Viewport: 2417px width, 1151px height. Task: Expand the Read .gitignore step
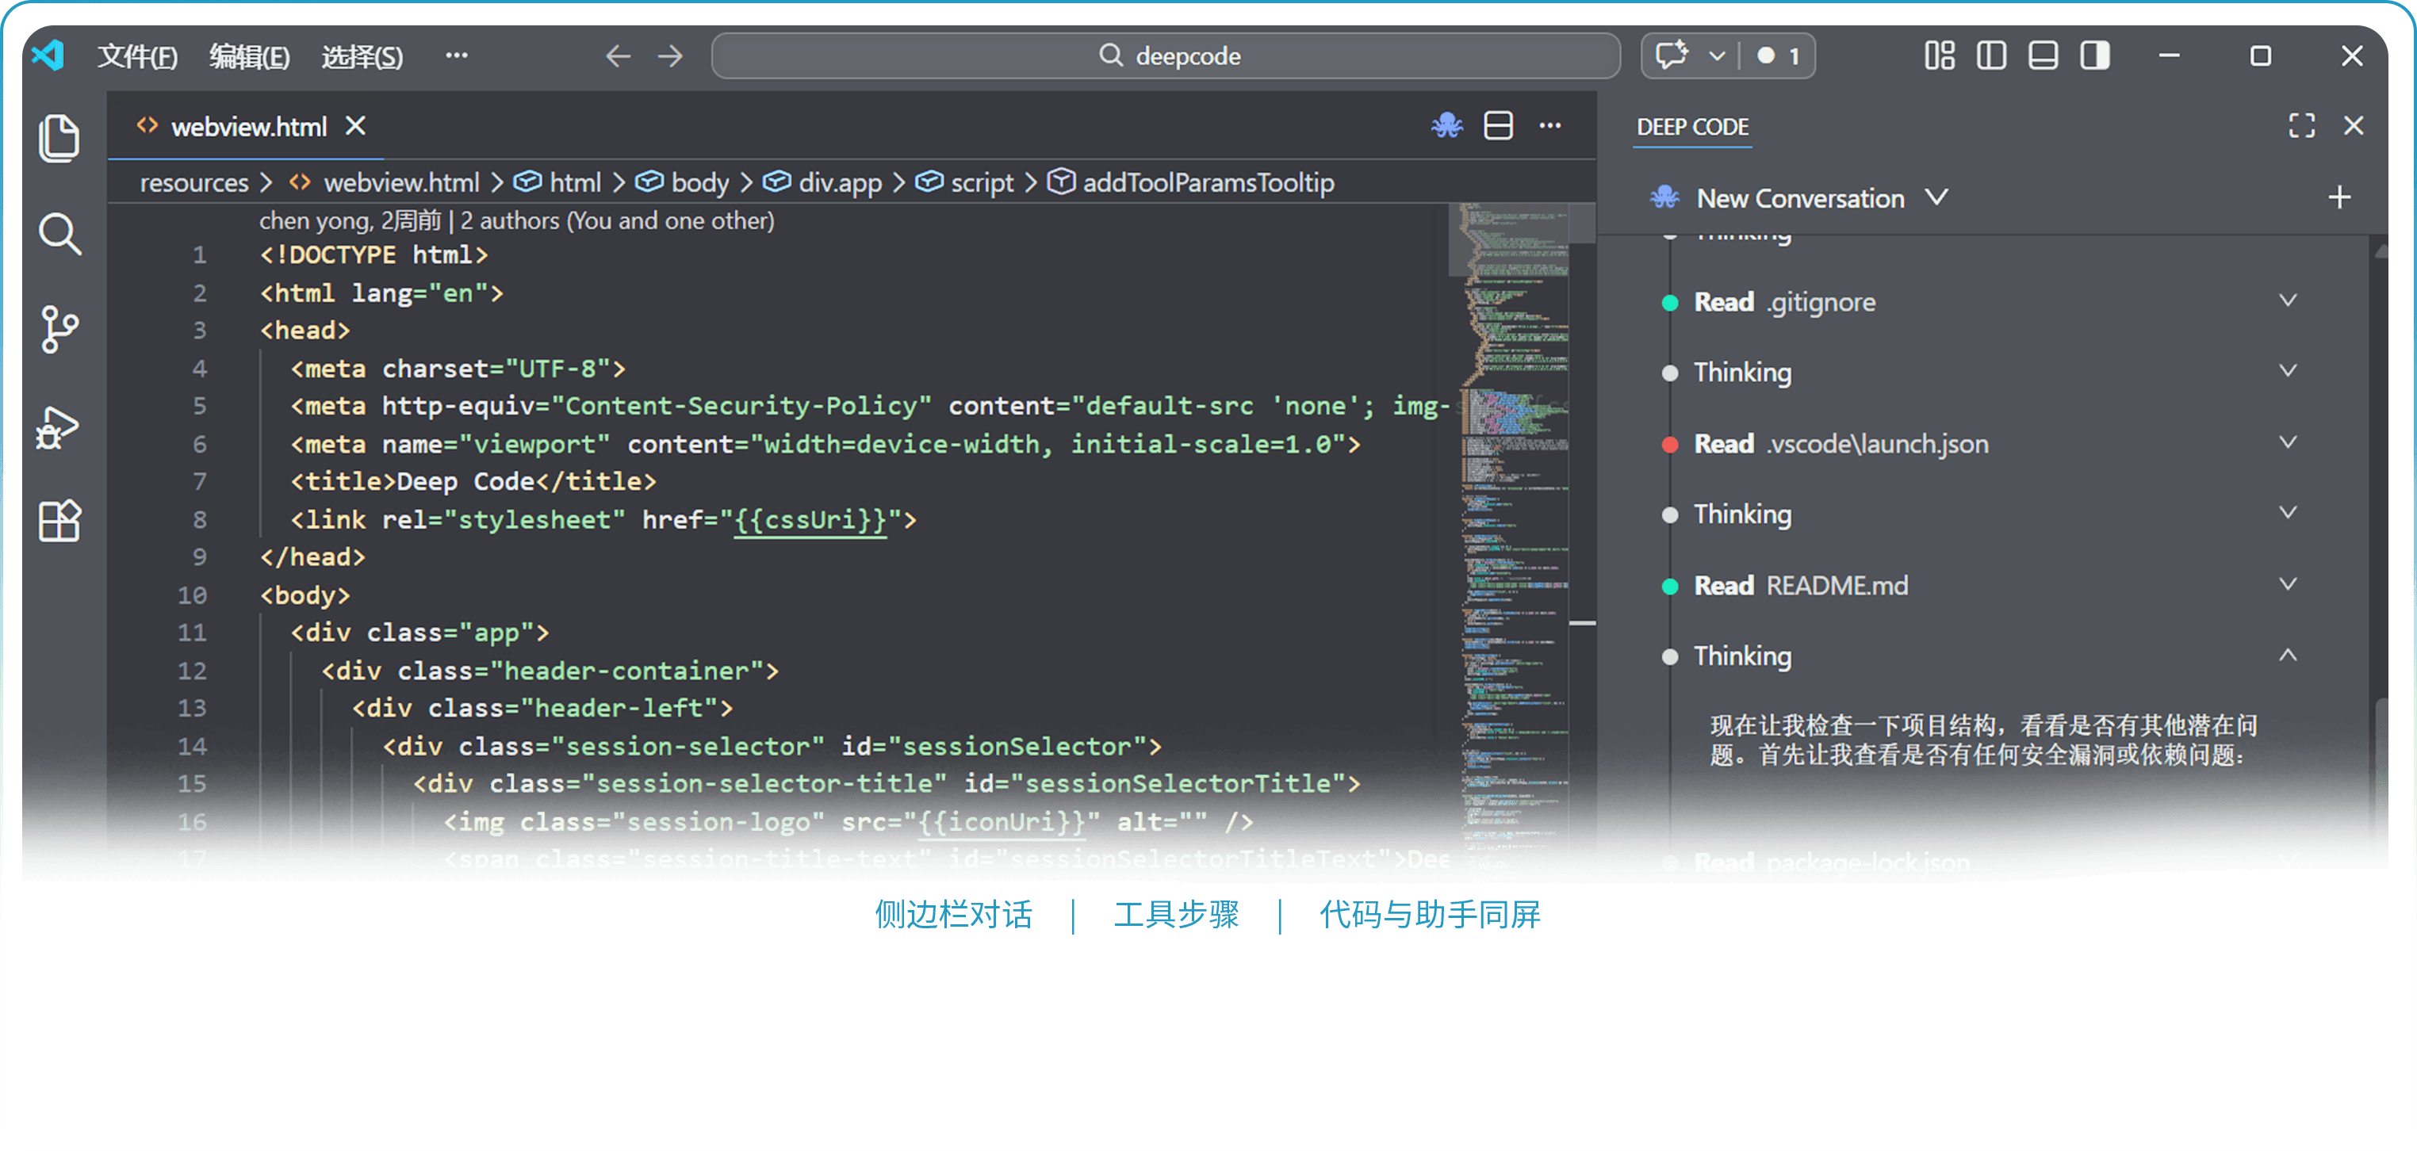coord(2288,301)
